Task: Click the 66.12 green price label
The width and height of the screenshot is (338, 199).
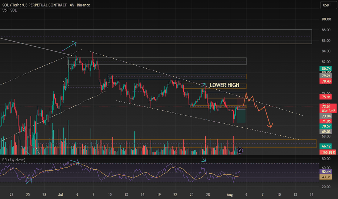Action: (x=326, y=146)
